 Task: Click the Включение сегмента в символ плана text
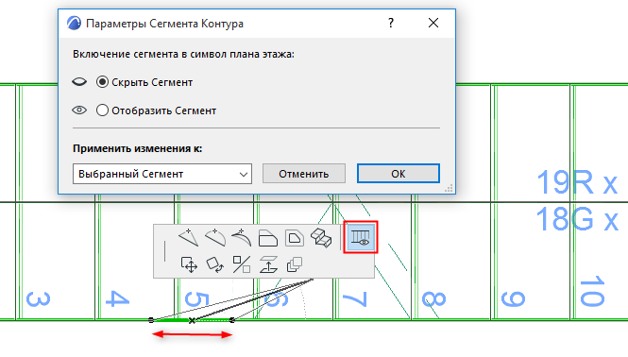183,54
